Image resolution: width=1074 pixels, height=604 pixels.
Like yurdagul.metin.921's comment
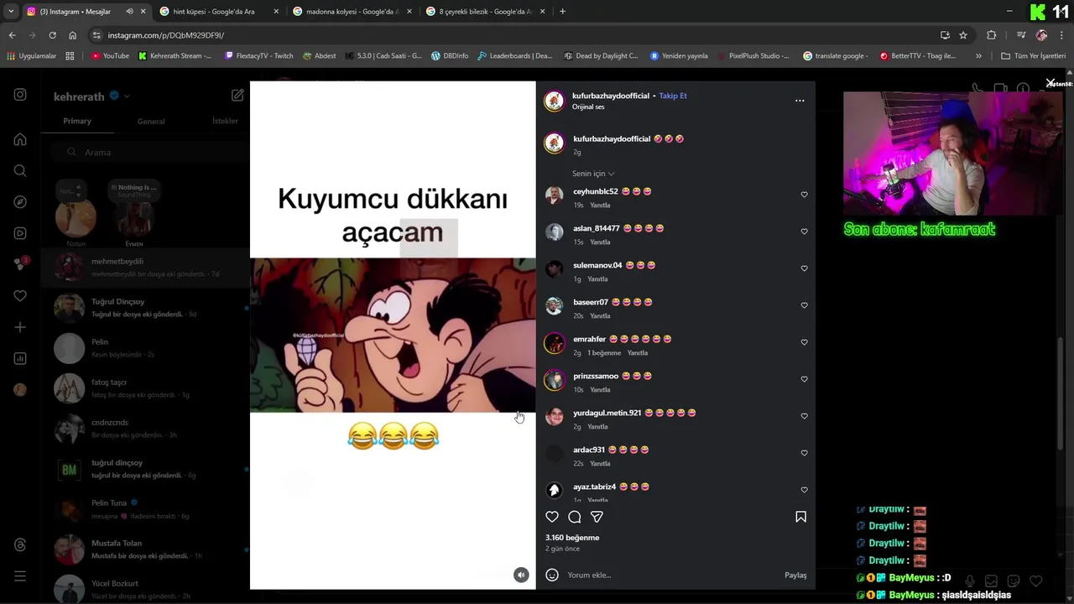804,416
